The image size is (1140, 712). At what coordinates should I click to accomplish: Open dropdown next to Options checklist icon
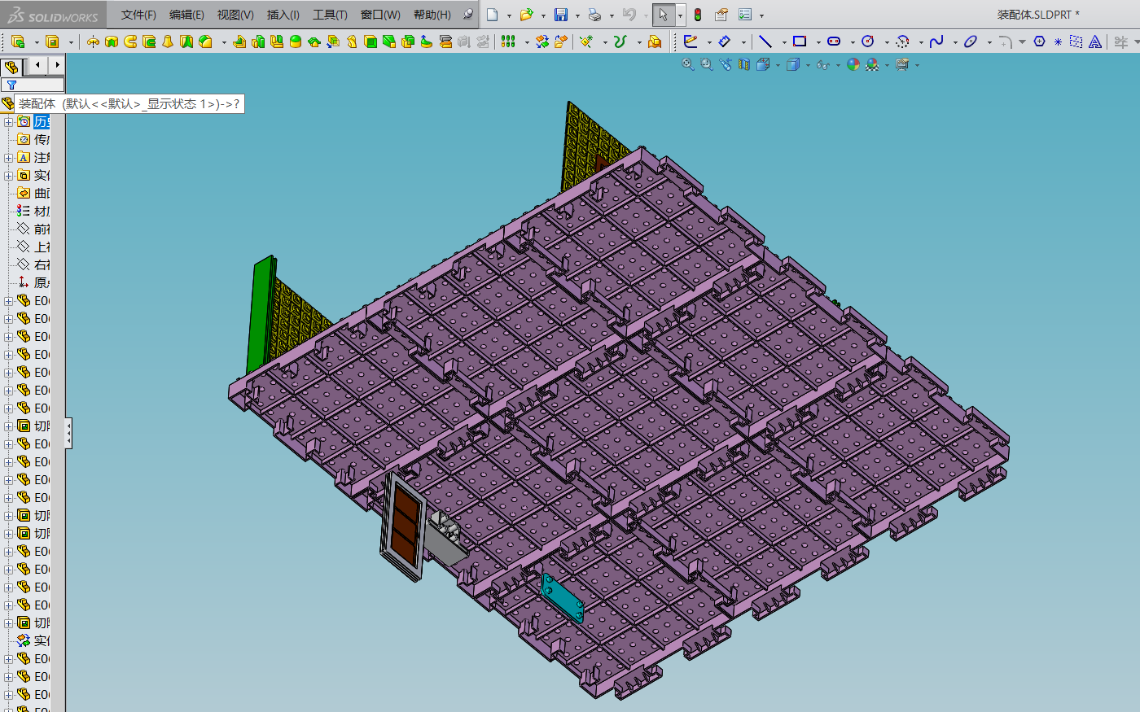pos(761,15)
